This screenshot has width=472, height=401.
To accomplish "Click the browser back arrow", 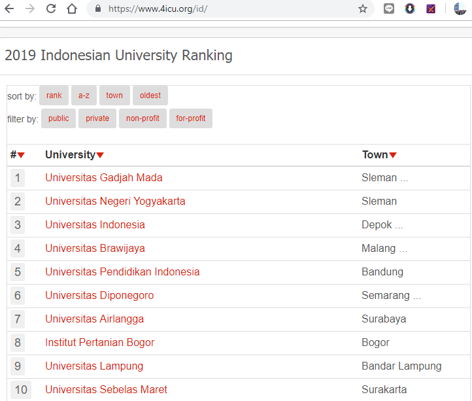I will (9, 9).
